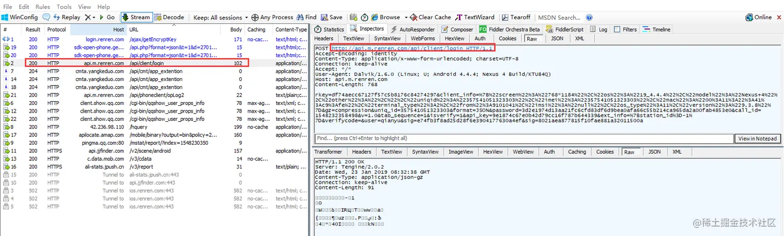Click the comment speech bubble icon
Viewport: 784px width, 236px height.
pos(47,17)
